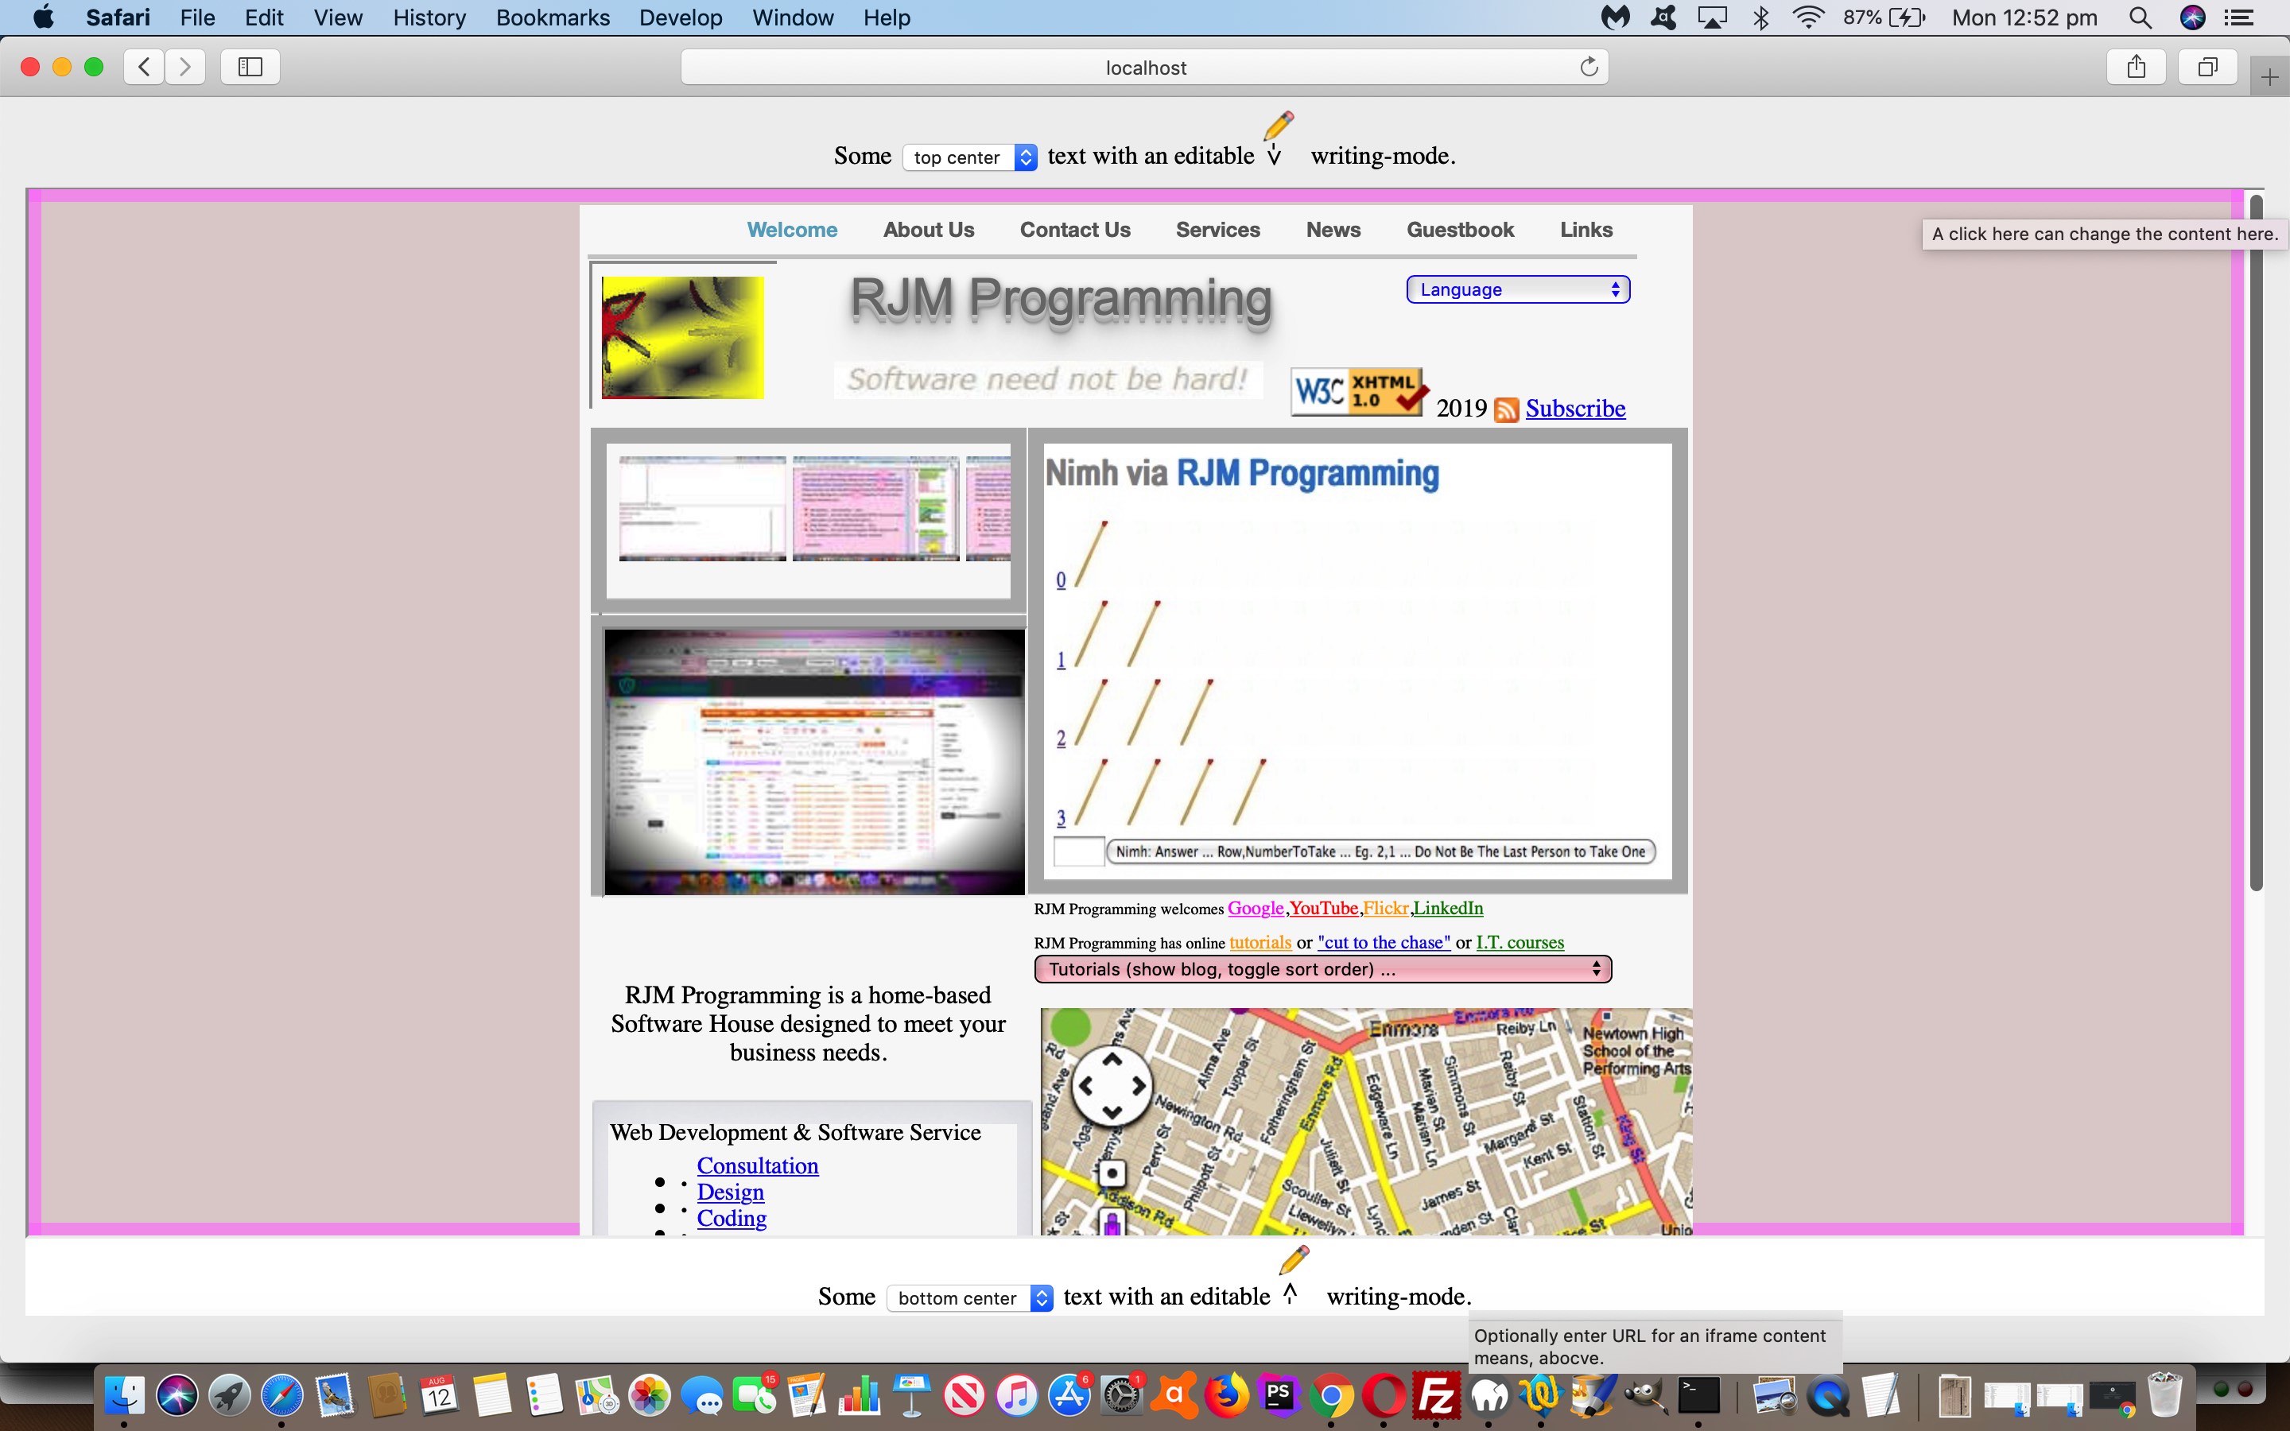Click the Subscribe link
Viewport: 2290px width, 1431px height.
tap(1575, 409)
